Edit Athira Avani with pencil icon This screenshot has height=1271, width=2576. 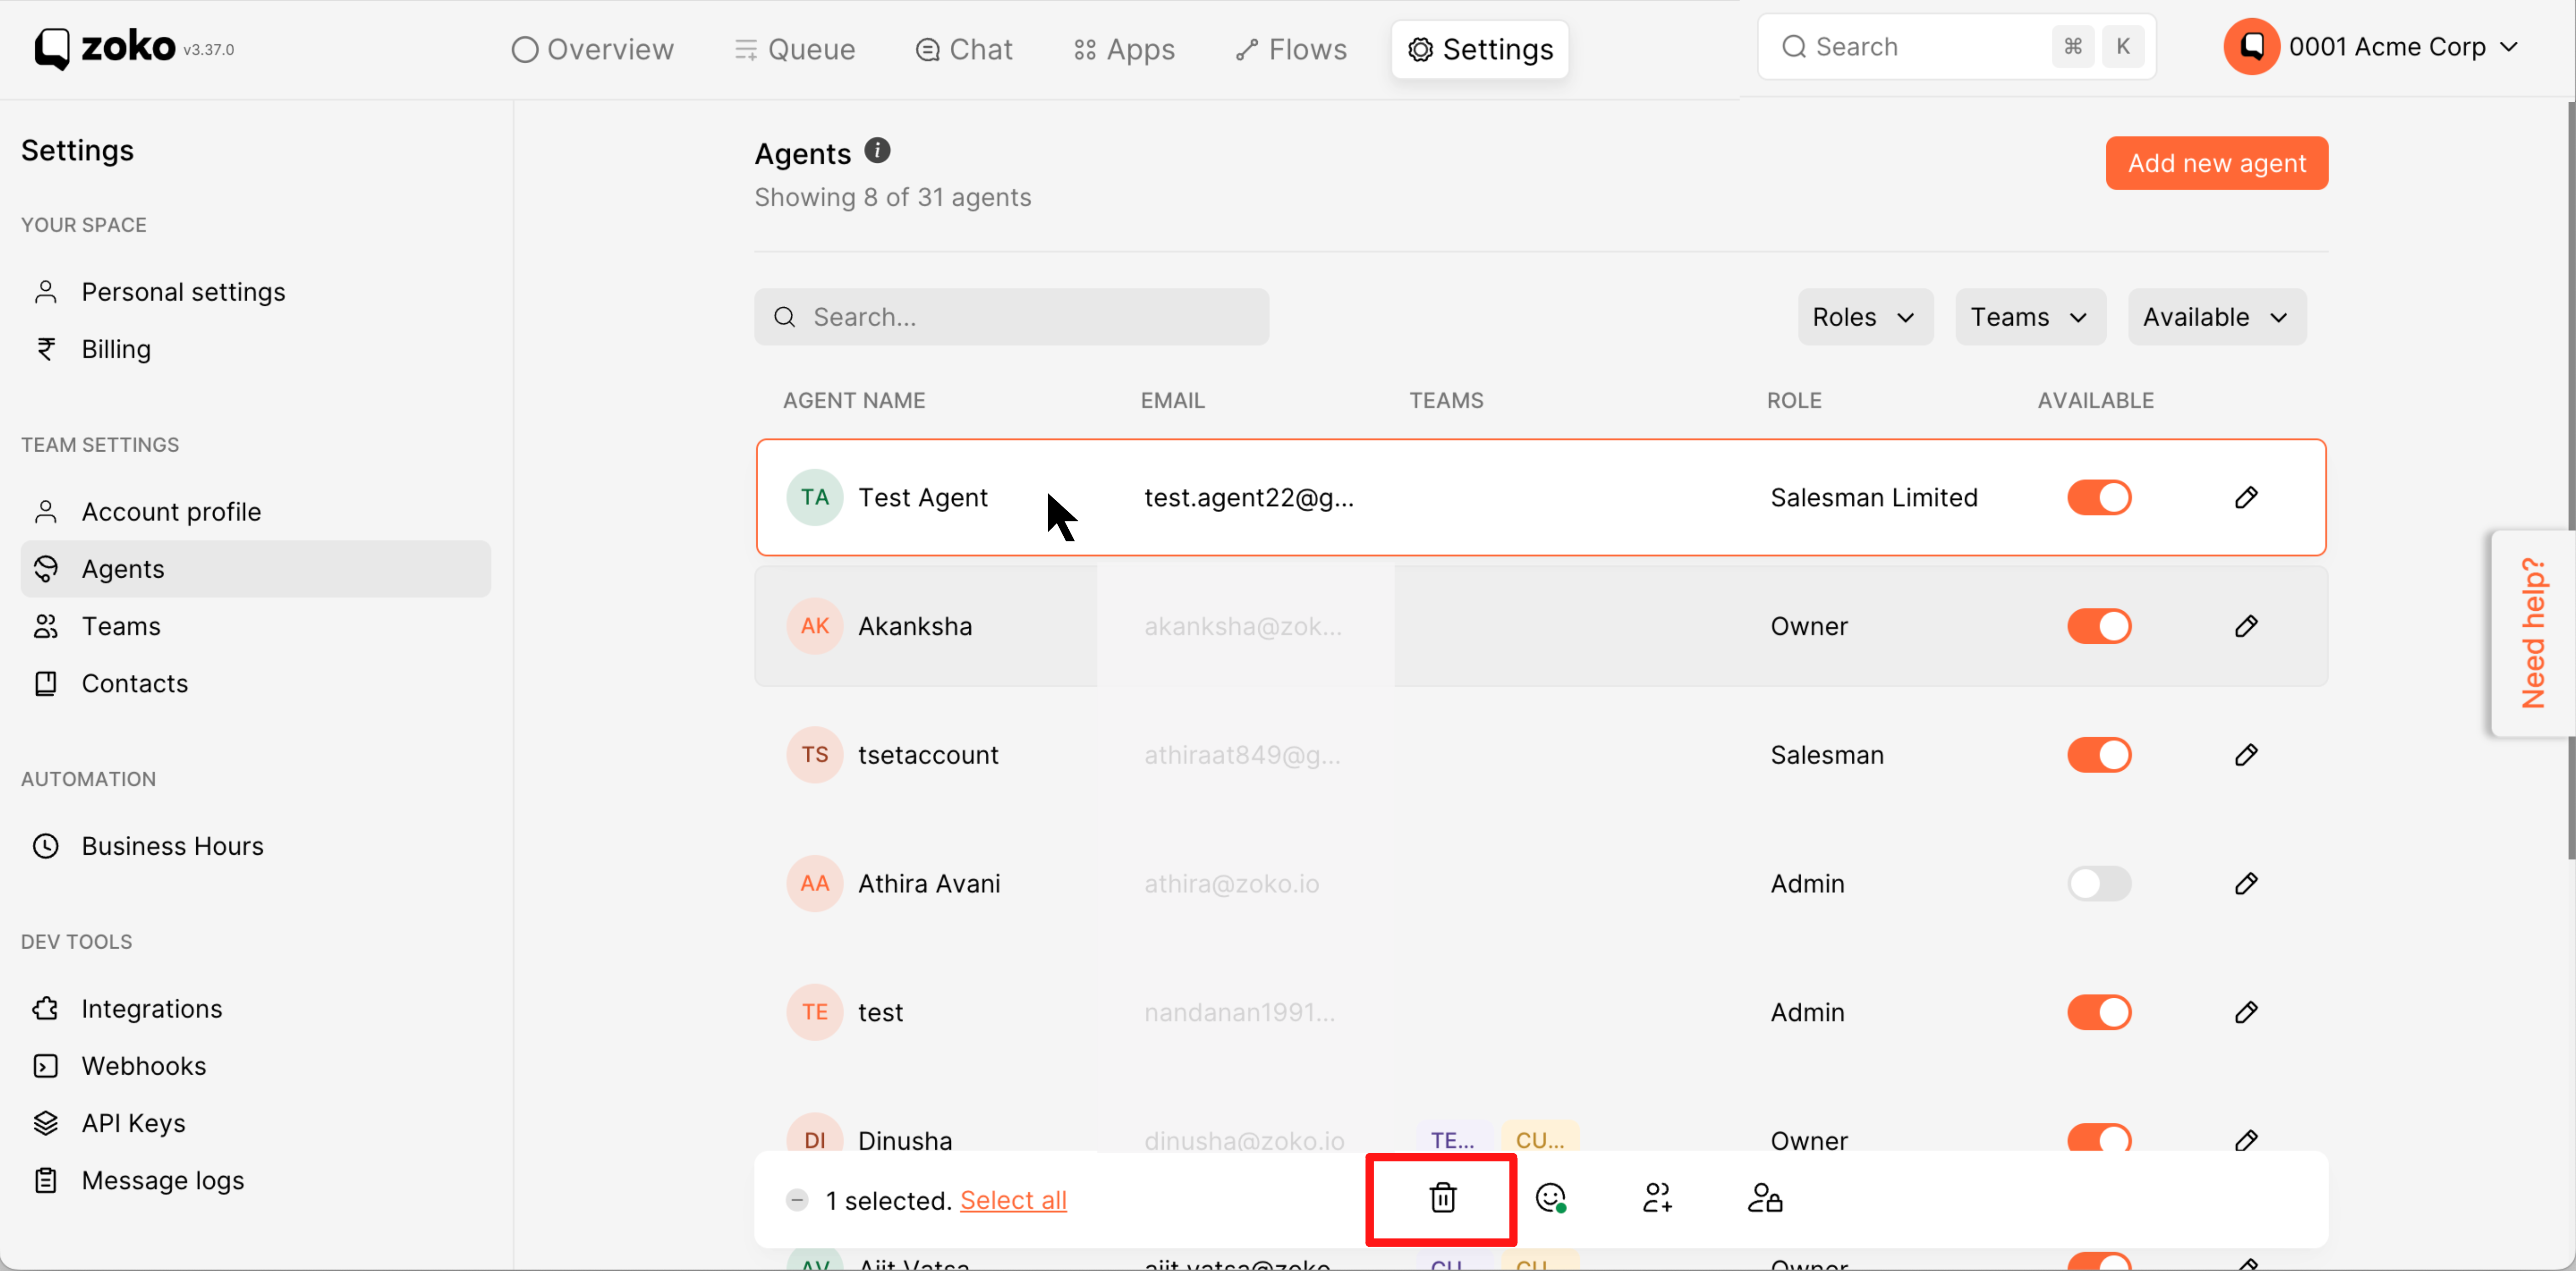(x=2246, y=884)
